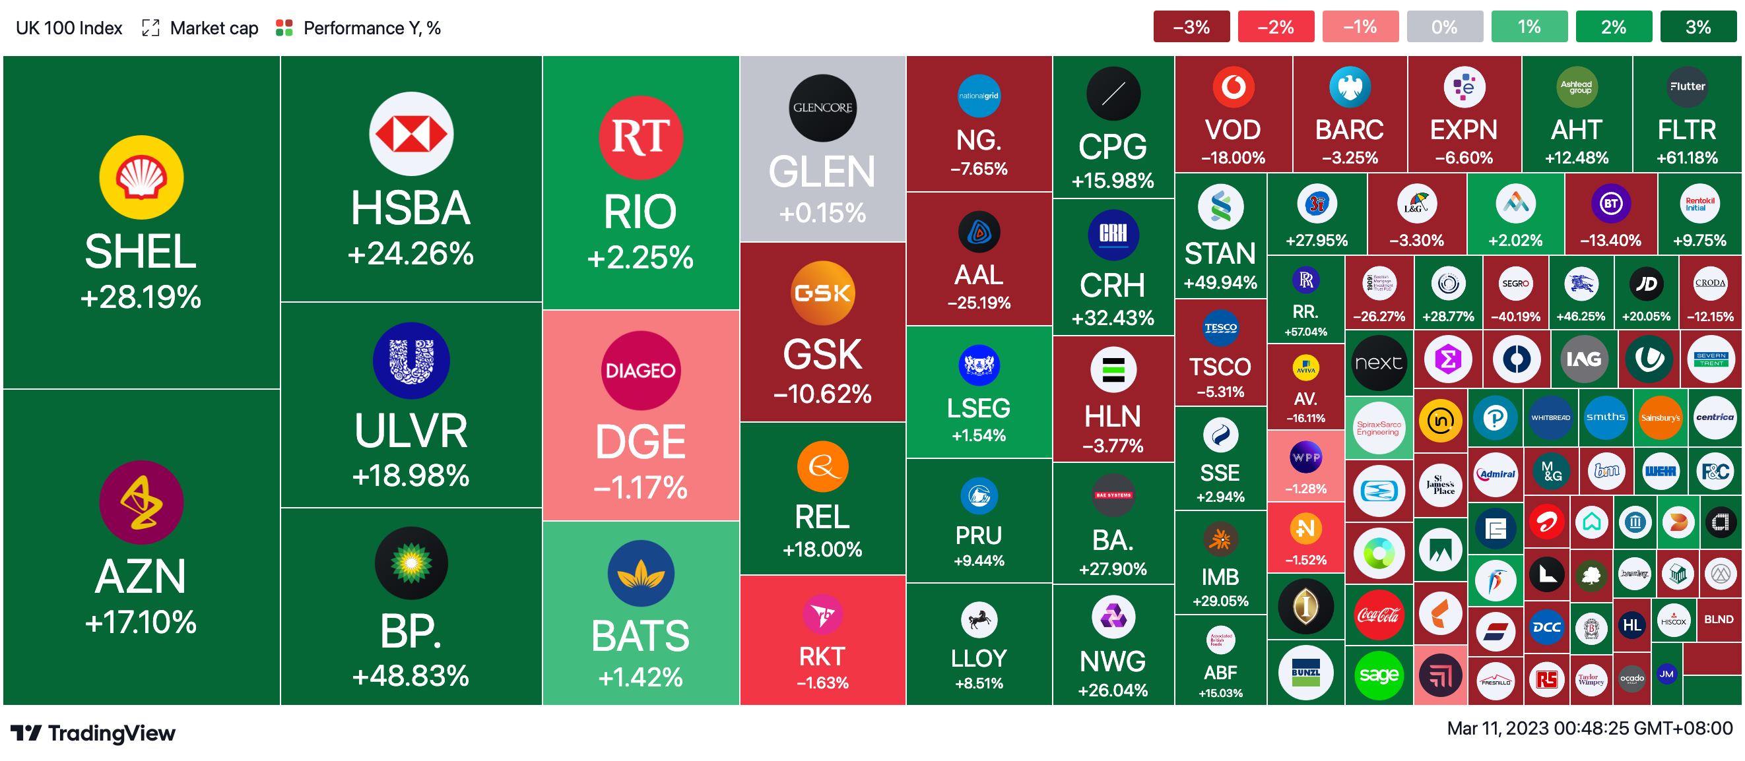Click the market cap expand icon
Screen dimensions: 1745x761
(150, 28)
